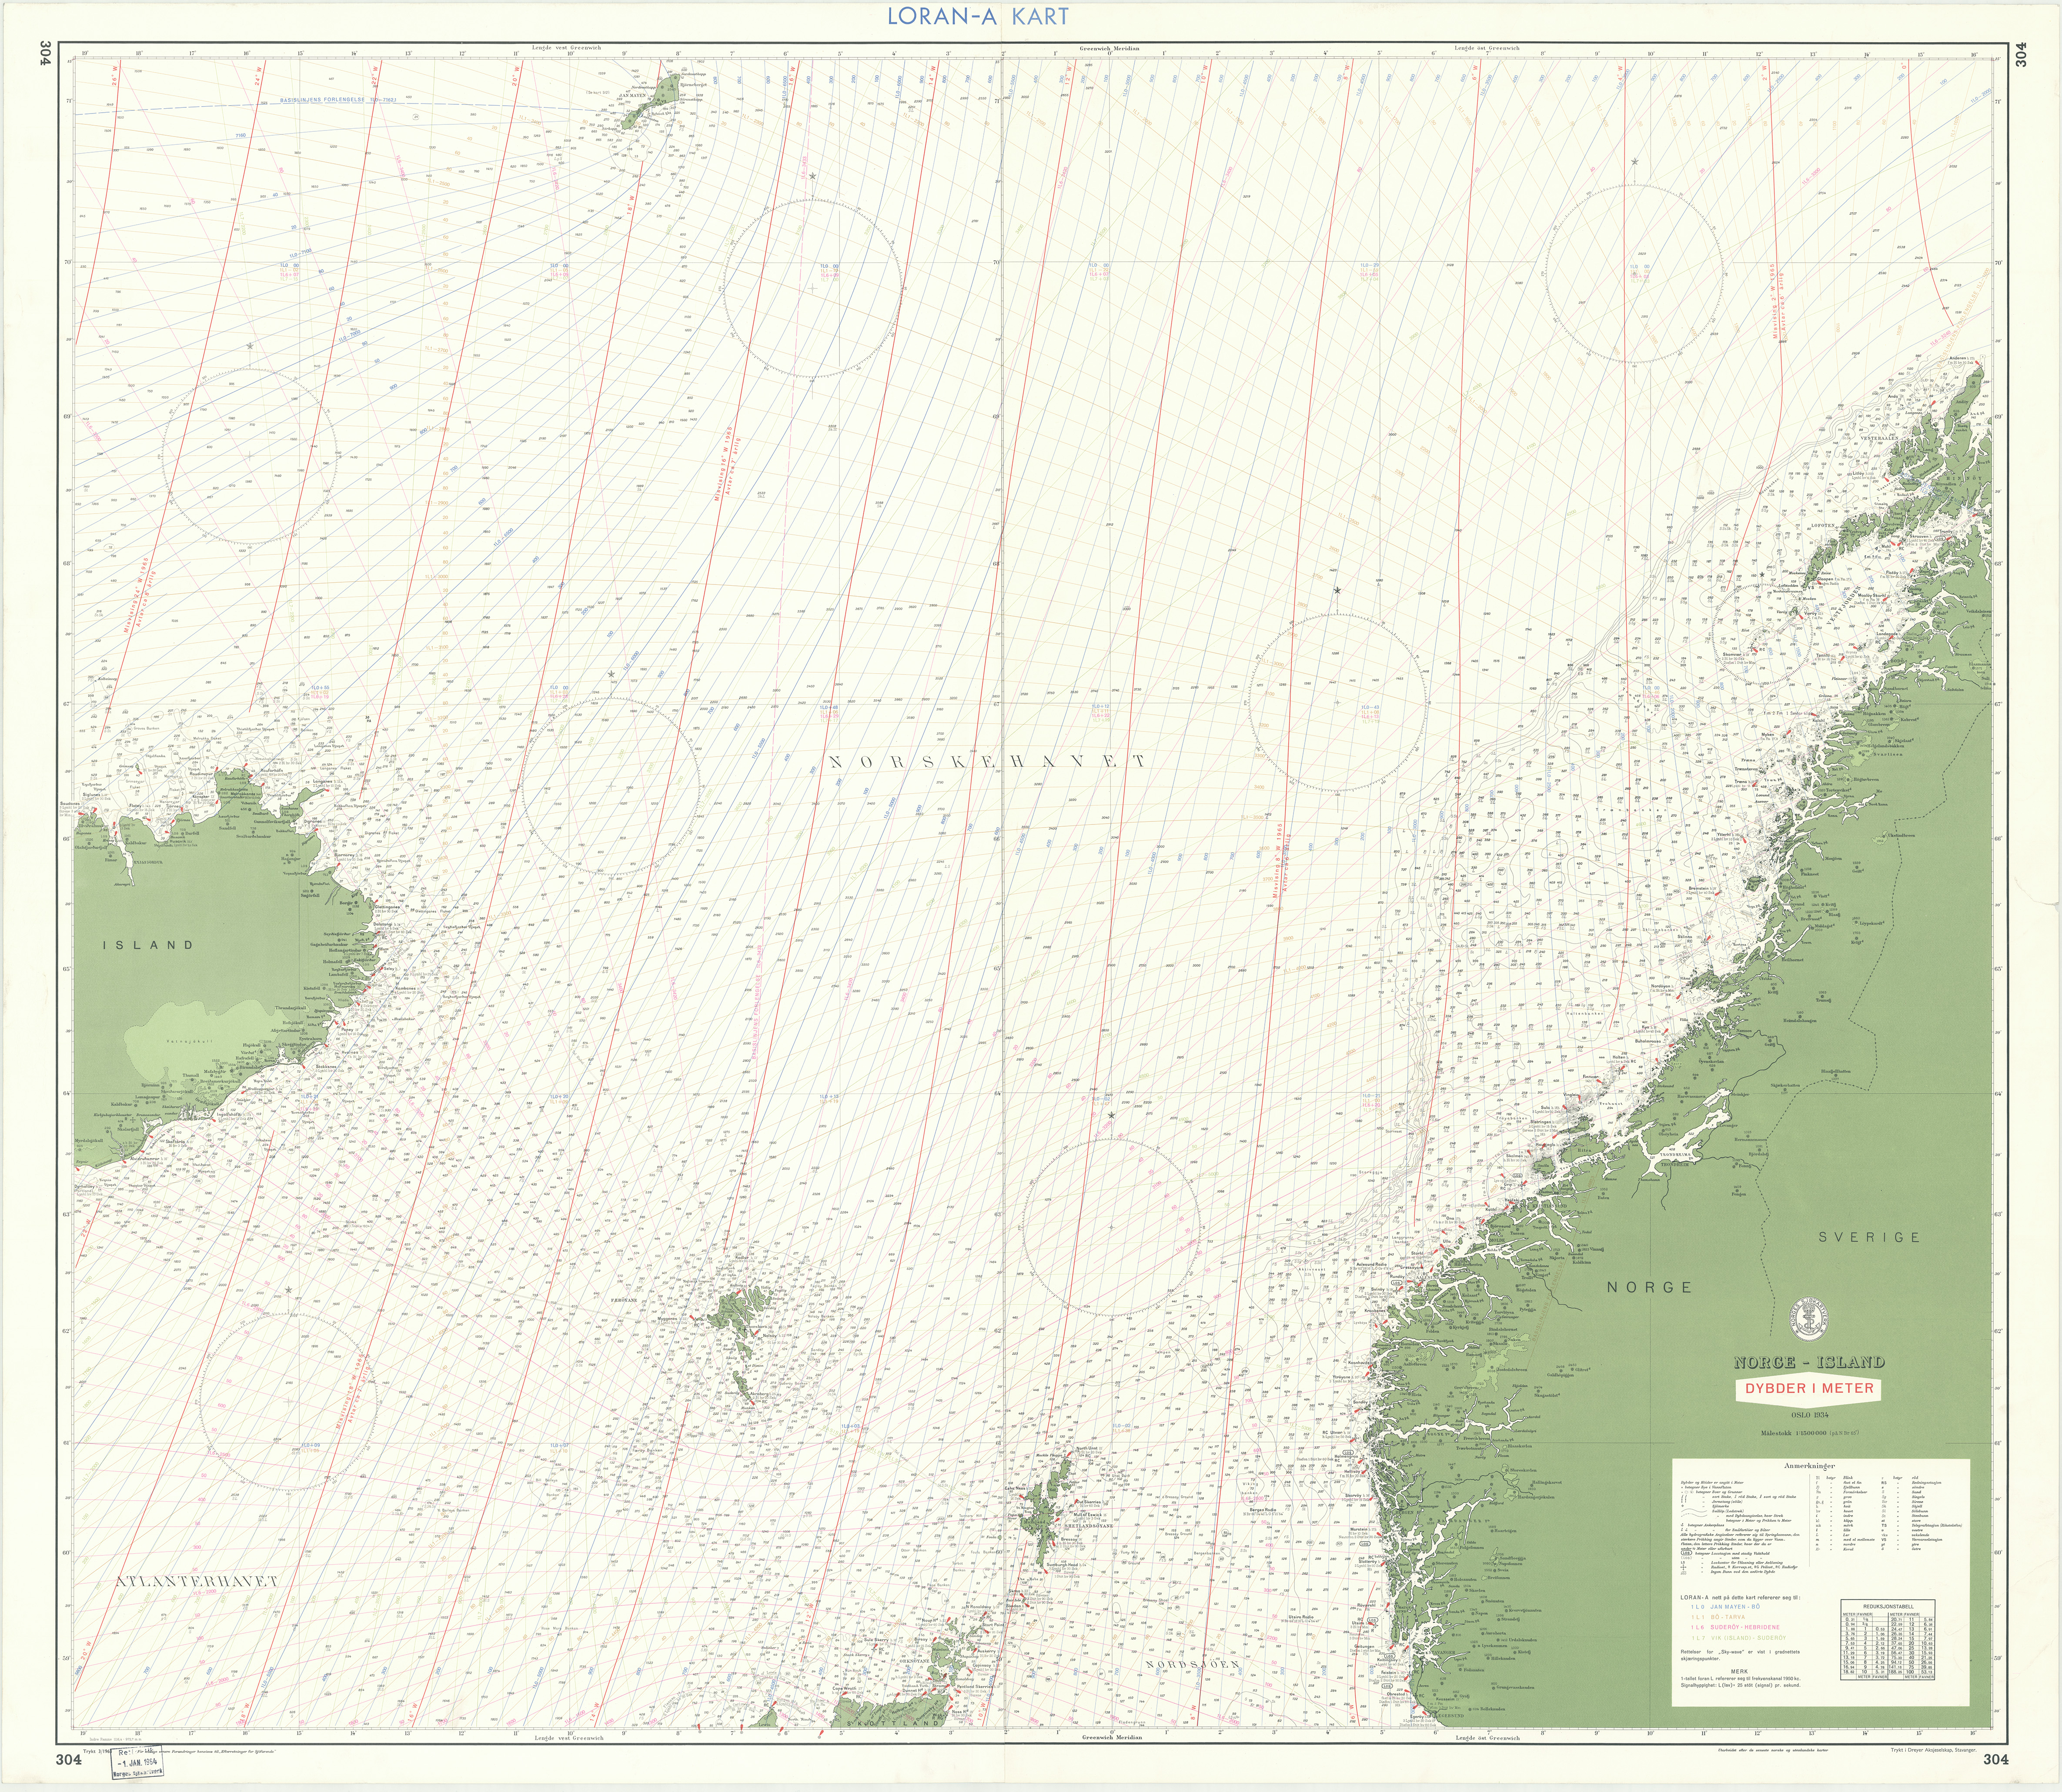
Task: Click the NORDSJØEN sea label
Action: [1193, 1666]
